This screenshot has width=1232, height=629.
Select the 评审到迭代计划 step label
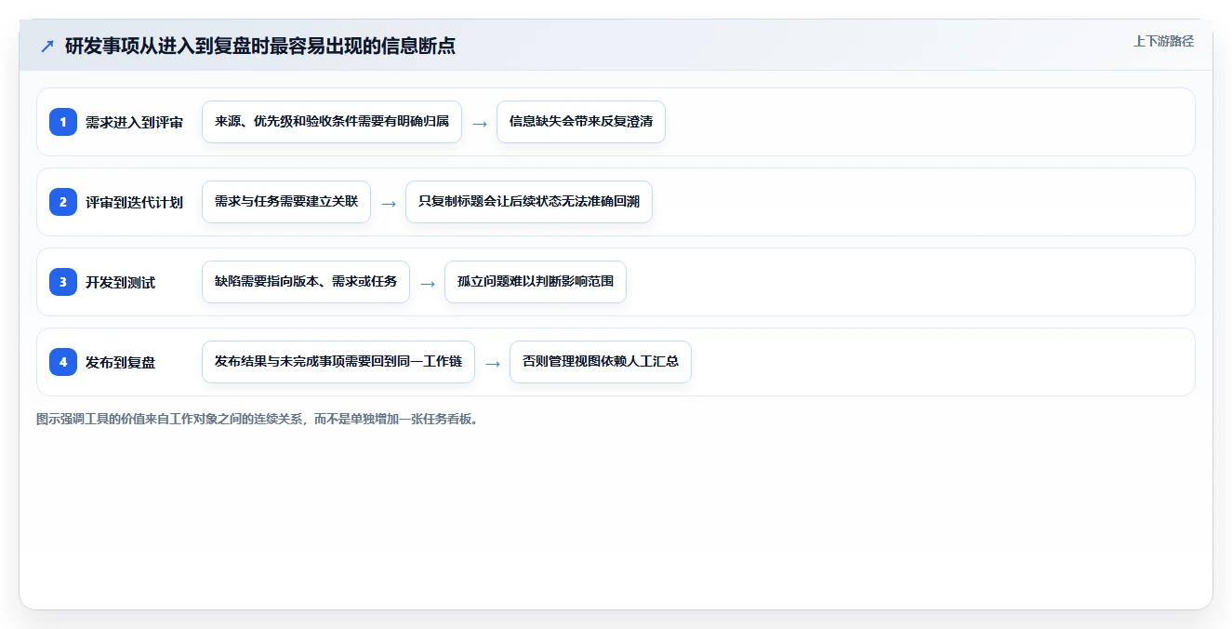(x=134, y=203)
